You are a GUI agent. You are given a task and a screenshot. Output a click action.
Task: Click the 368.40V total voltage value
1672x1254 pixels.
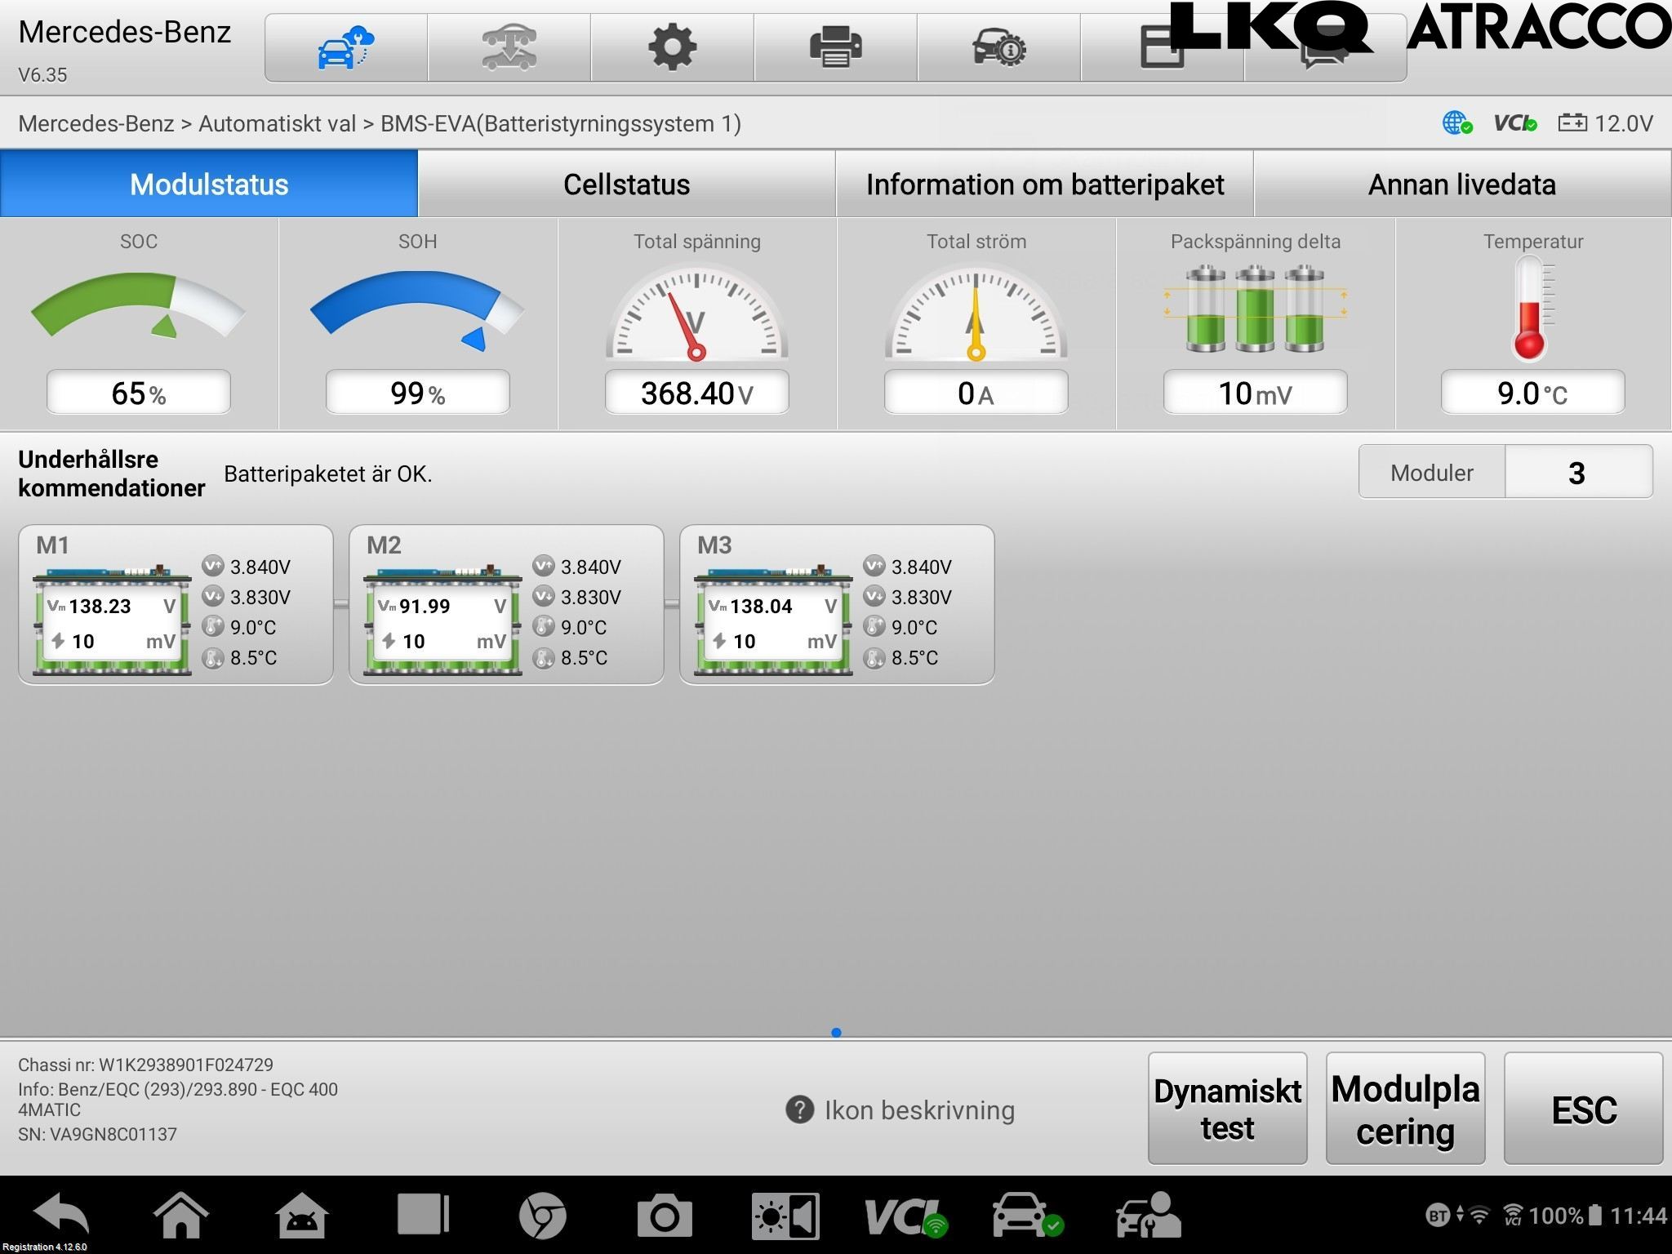tap(697, 393)
